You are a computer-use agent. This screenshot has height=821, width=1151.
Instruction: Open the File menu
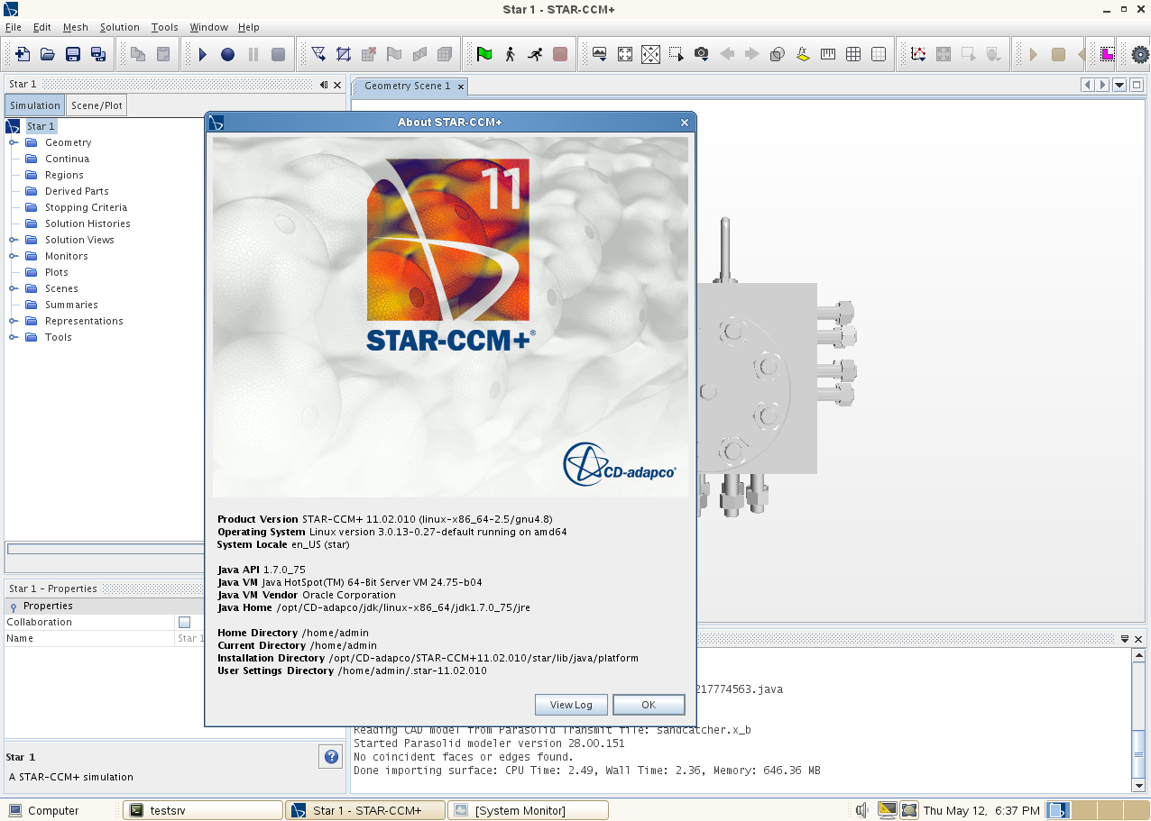(x=14, y=27)
